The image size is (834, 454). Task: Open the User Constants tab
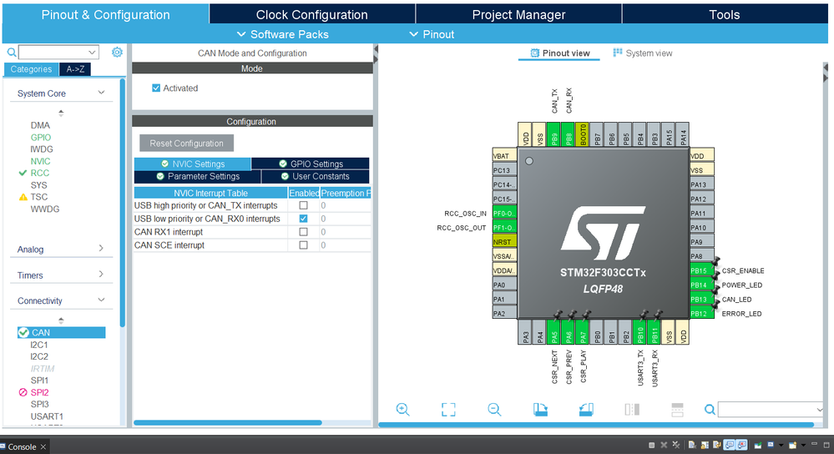[316, 176]
